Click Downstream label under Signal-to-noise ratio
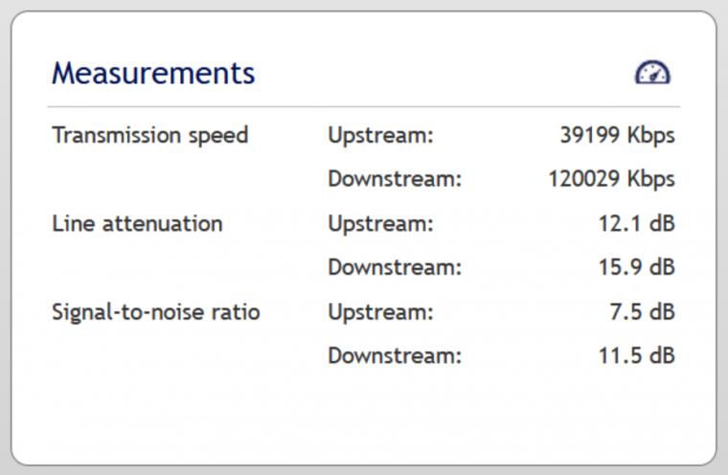The width and height of the screenshot is (728, 475). click(395, 355)
